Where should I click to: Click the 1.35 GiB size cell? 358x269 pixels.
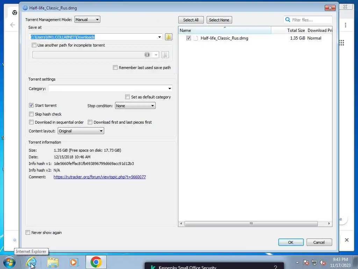click(x=298, y=38)
